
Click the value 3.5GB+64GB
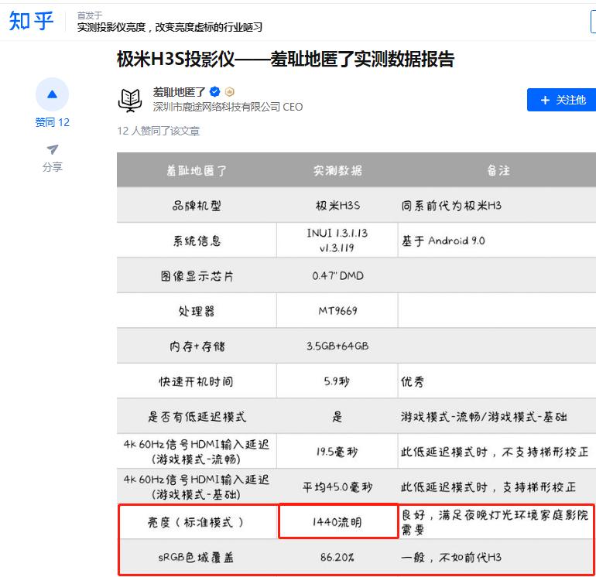coord(337,346)
